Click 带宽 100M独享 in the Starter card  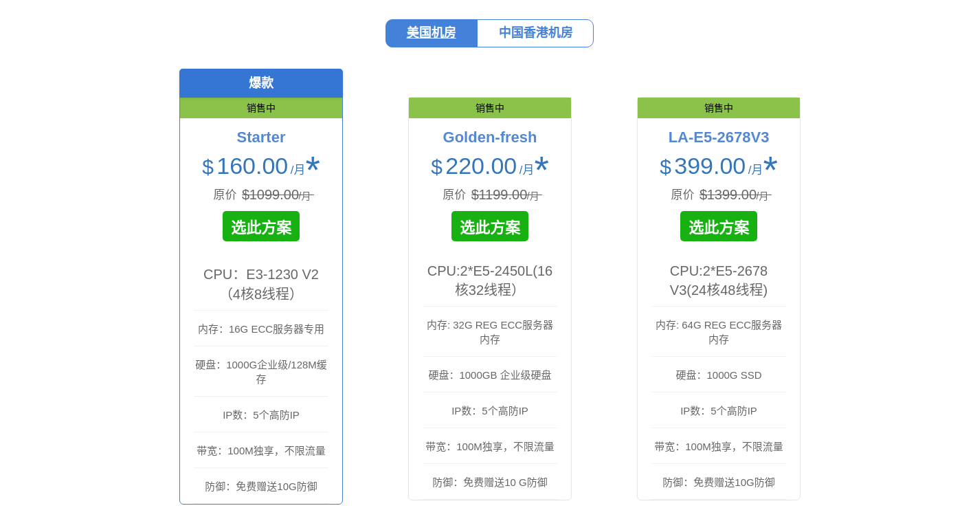261,451
